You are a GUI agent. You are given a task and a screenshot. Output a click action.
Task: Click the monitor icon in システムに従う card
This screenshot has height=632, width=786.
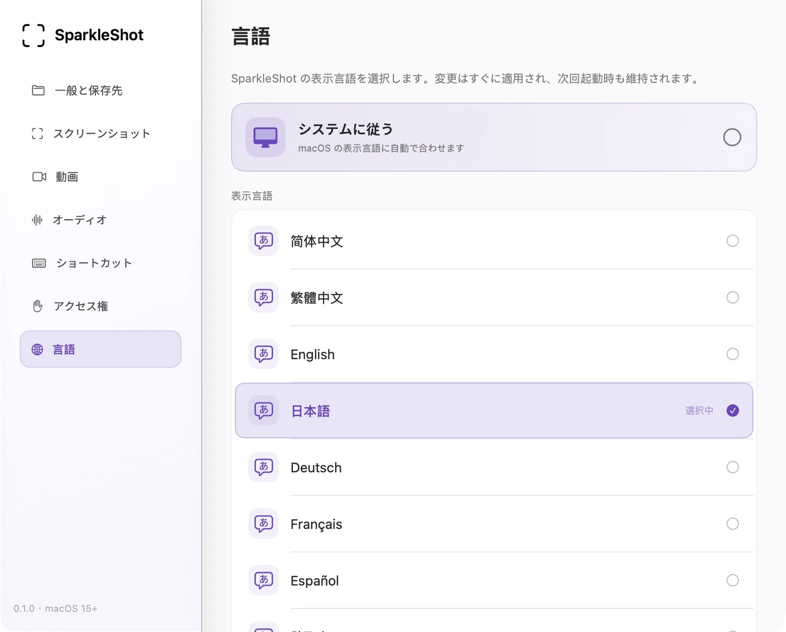coord(265,137)
